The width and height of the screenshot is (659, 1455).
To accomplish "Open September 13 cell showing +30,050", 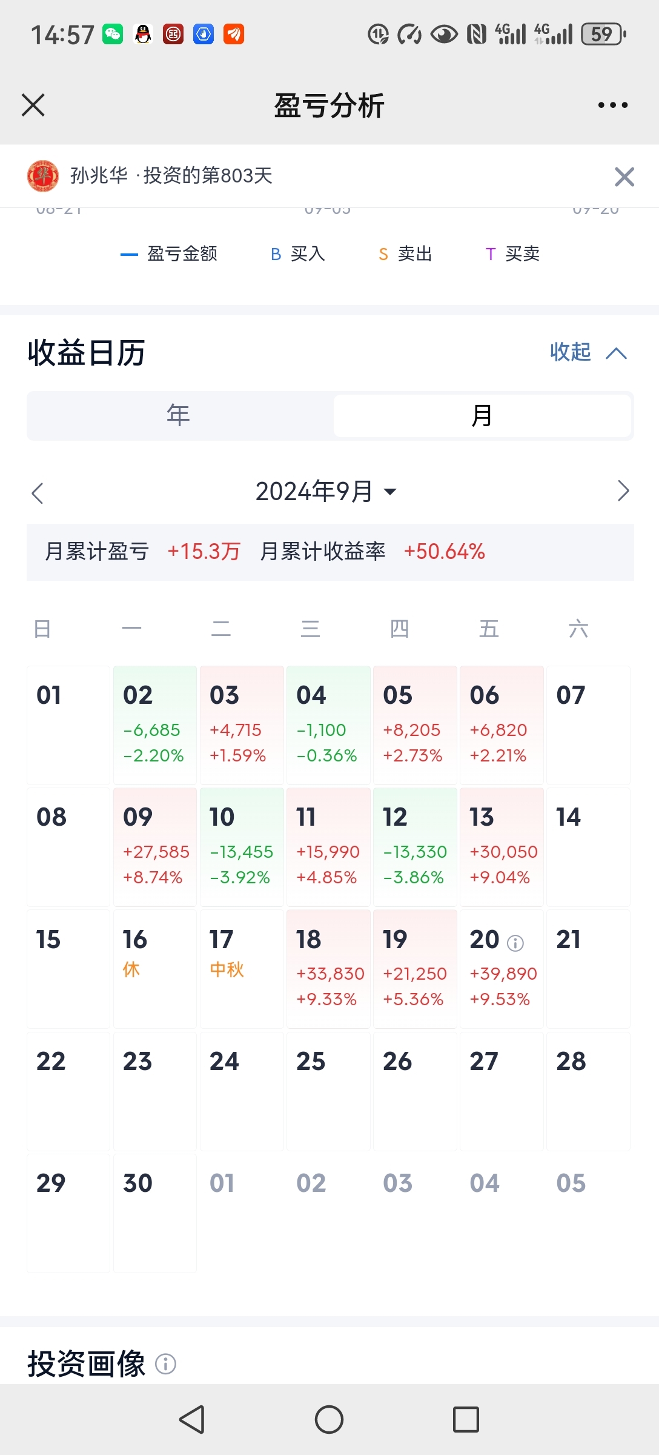I will click(502, 847).
